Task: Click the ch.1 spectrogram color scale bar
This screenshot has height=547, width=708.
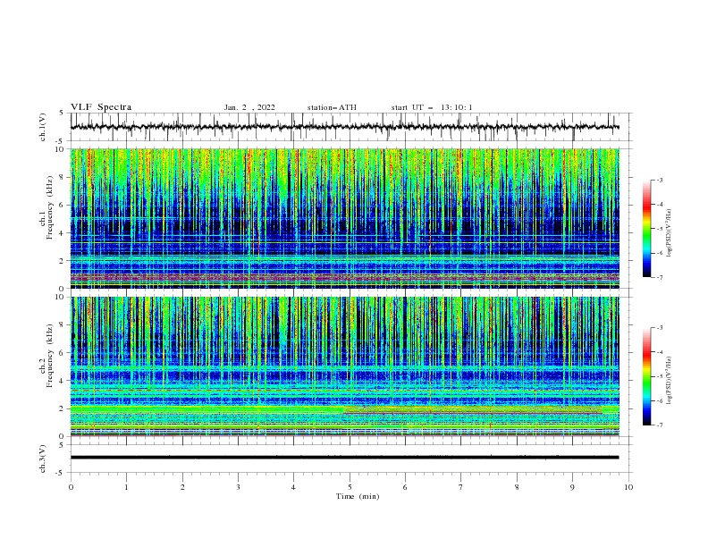Action: click(646, 229)
